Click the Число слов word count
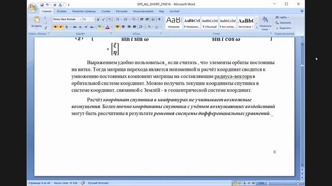 [65, 183]
